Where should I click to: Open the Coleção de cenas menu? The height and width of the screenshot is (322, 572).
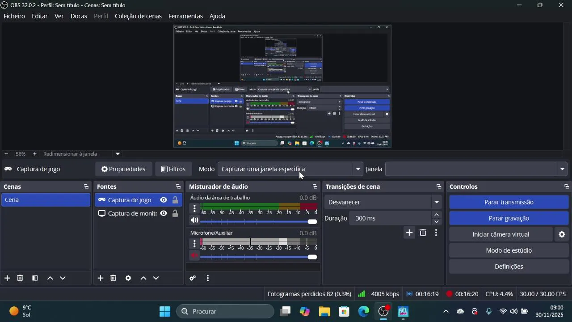[138, 16]
